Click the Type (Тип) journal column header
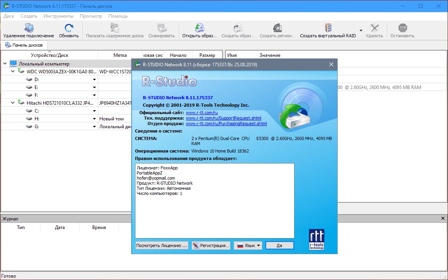The image size is (448, 280). 20,227
